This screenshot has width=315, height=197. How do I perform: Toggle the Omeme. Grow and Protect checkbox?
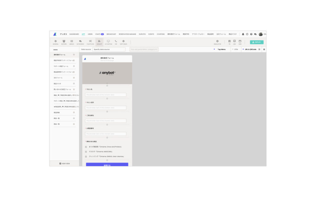pyautogui.click(x=86, y=147)
